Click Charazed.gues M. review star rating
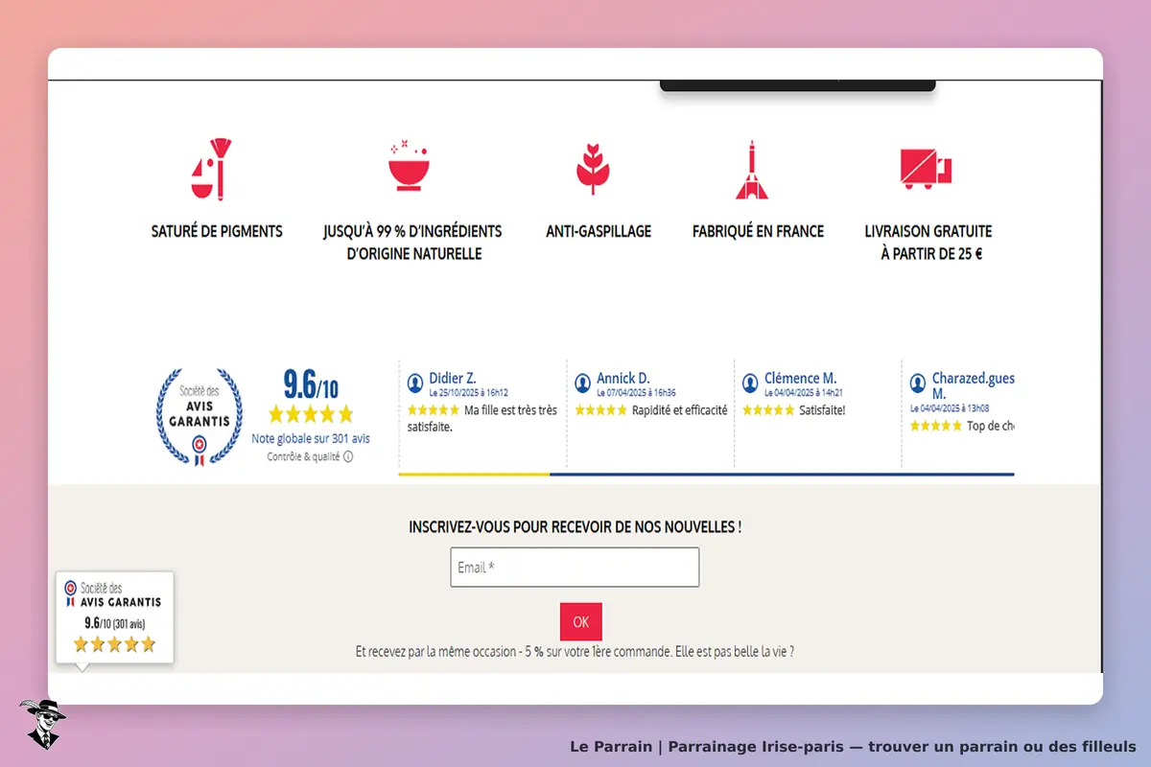 (935, 426)
